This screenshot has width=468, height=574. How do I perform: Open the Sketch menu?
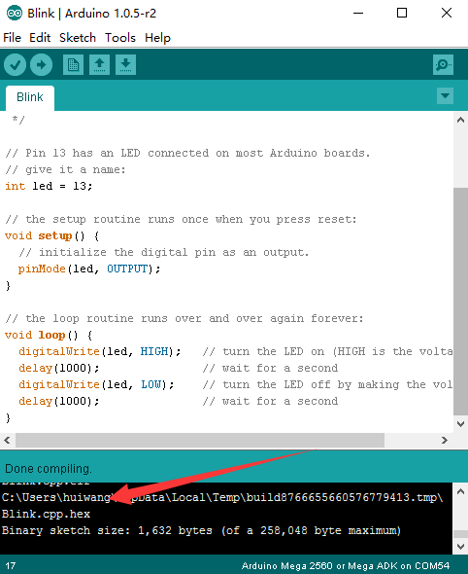pyautogui.click(x=78, y=38)
